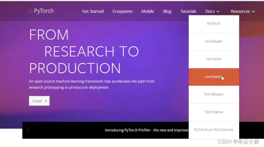
Task: Expand the Resources dropdown menu
Action: tap(243, 12)
